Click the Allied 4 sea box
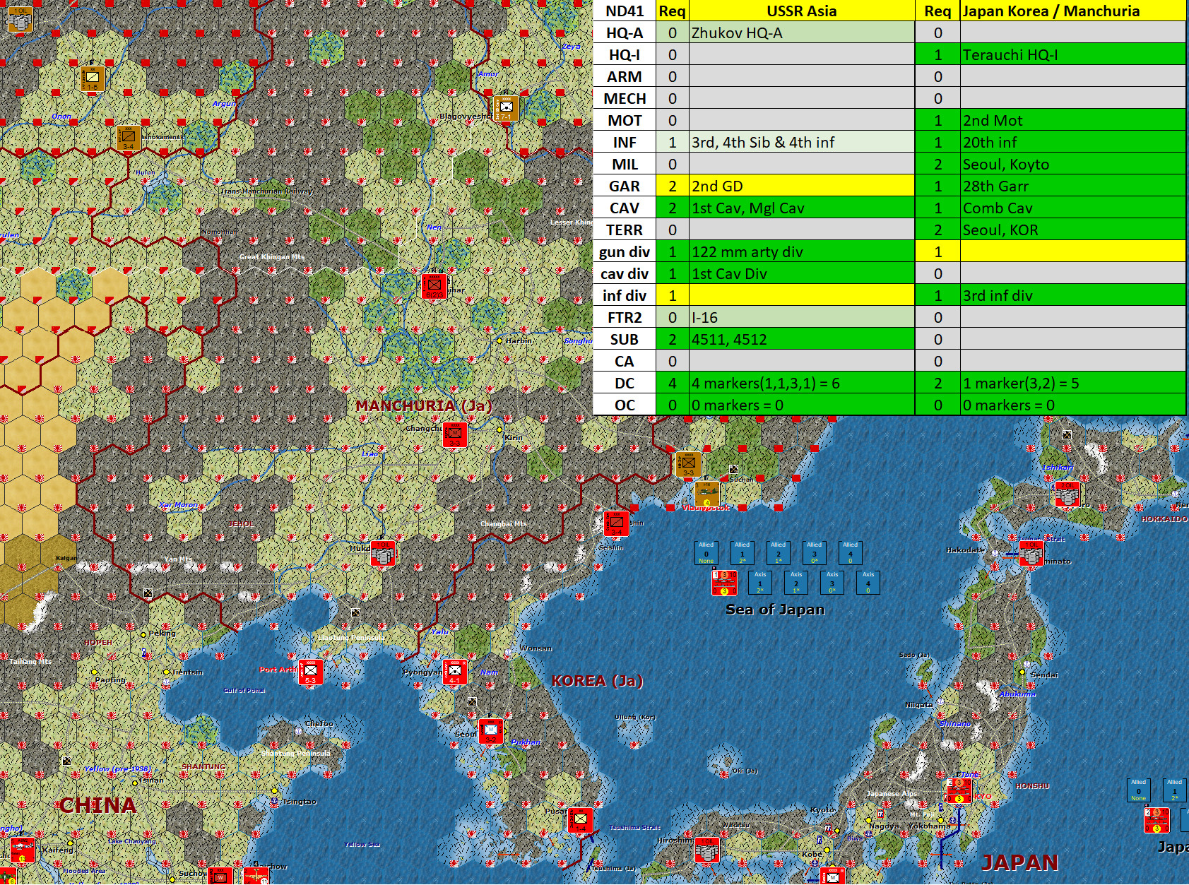 (x=850, y=552)
